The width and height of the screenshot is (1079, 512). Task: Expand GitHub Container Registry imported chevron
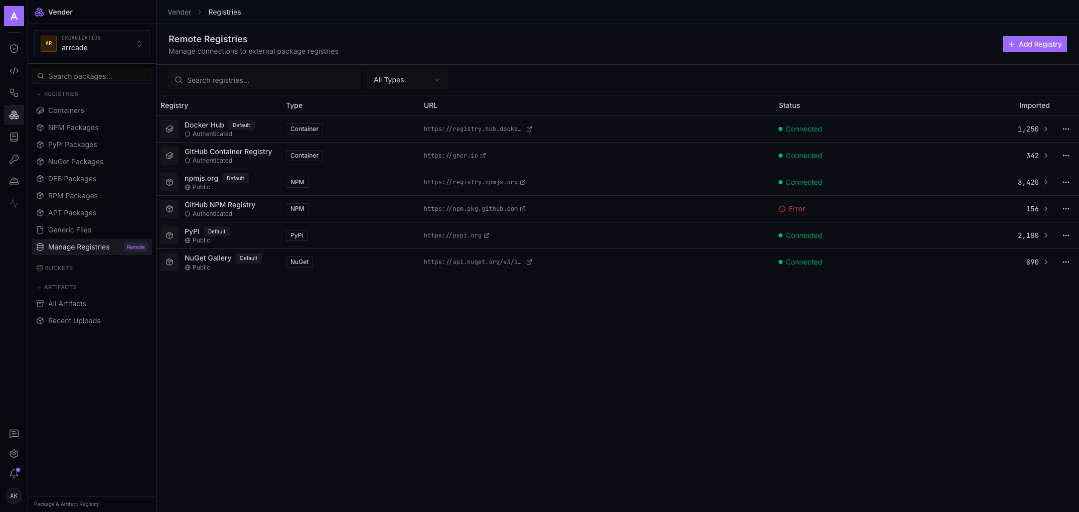pos(1046,156)
